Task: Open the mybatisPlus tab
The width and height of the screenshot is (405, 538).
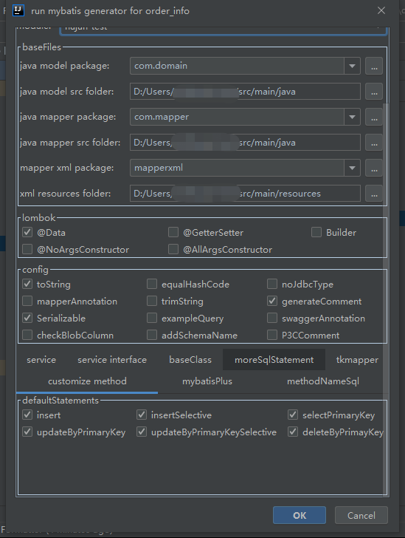Action: (207, 381)
